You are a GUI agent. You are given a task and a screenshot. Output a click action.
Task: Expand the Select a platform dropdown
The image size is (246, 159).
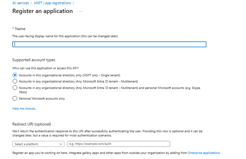point(38,144)
